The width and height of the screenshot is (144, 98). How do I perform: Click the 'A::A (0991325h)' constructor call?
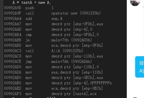(67, 51)
